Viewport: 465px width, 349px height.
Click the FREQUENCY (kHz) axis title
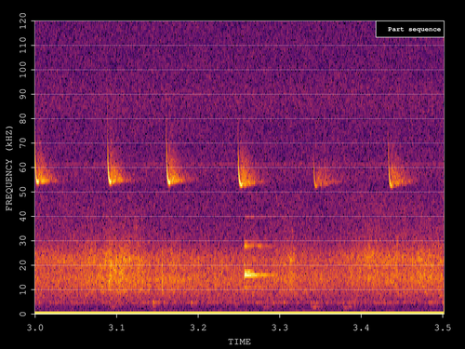click(9, 168)
